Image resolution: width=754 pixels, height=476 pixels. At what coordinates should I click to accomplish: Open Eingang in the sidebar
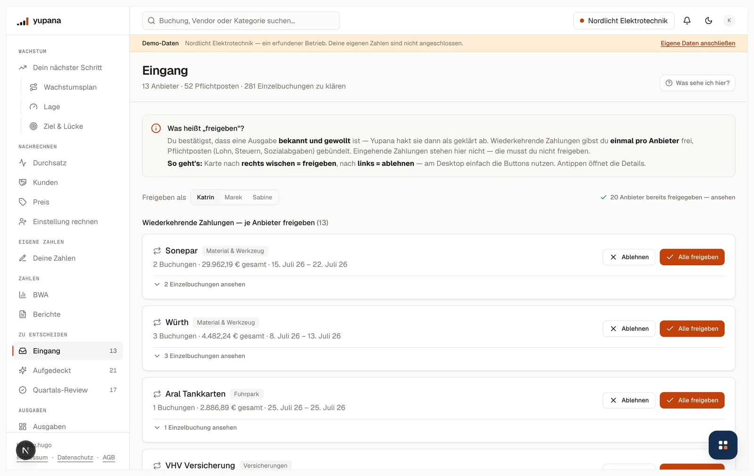67,351
